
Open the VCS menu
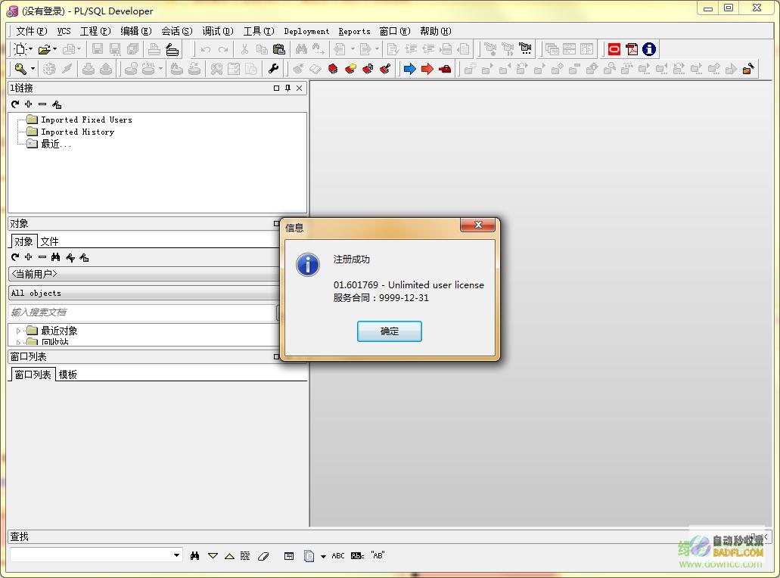point(64,31)
